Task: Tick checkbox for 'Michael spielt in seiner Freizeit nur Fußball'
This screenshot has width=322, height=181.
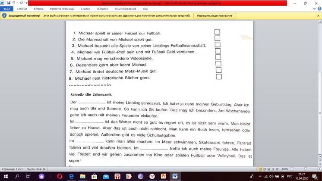Action: pos(217,32)
